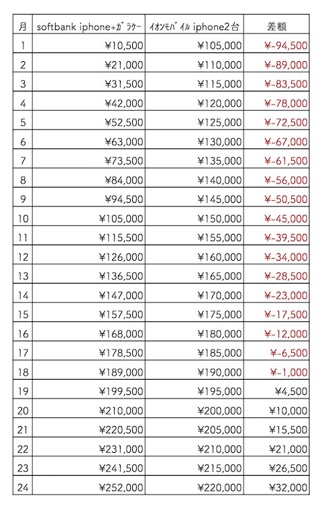This screenshot has width=322, height=508.
Task: Select the 差額 header cell
Action: 277,24
